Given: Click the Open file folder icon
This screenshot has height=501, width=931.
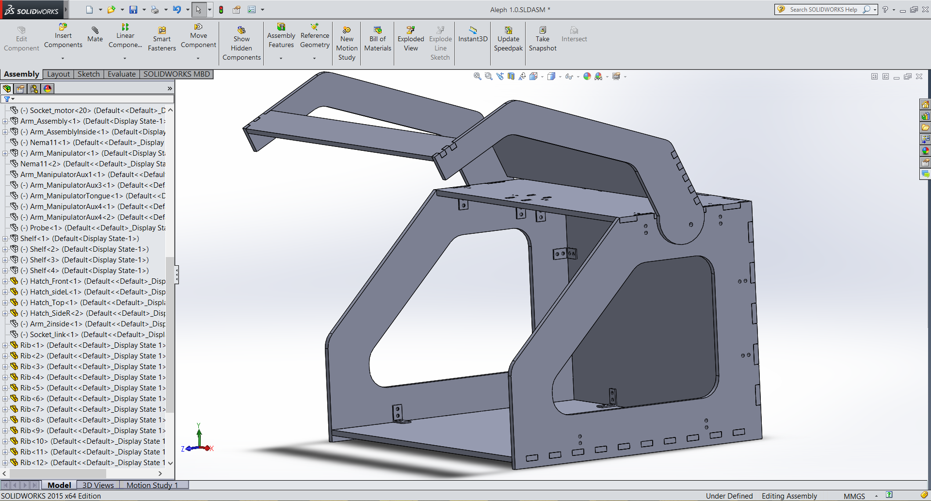Looking at the screenshot, I should pyautogui.click(x=111, y=10).
